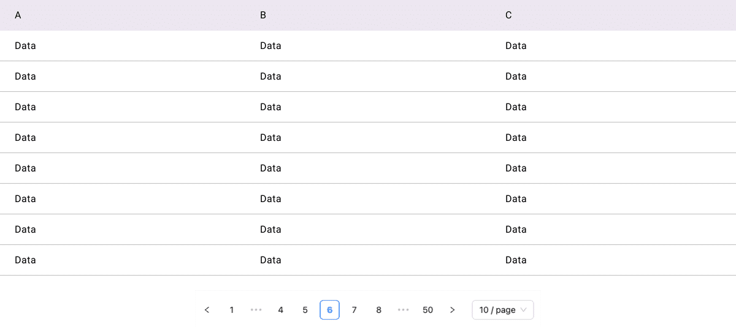This screenshot has width=736, height=327.
Task: Select page 8 in pagination
Action: (x=379, y=310)
